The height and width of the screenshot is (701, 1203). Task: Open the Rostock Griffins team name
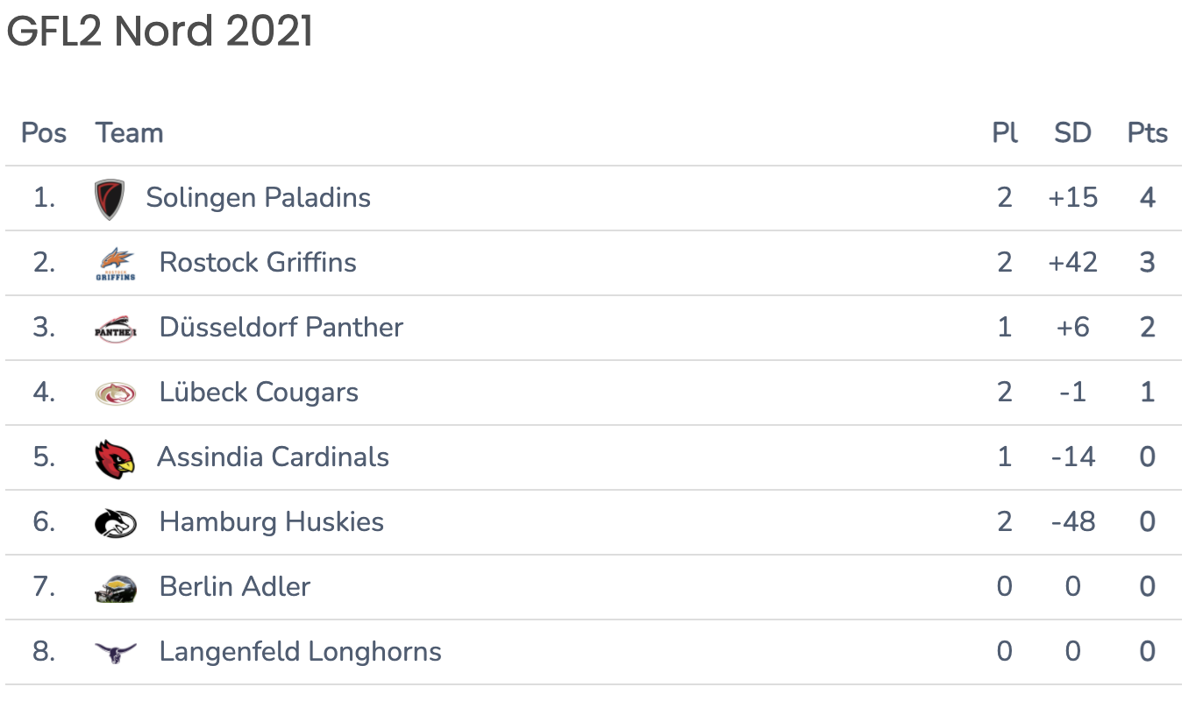258,262
